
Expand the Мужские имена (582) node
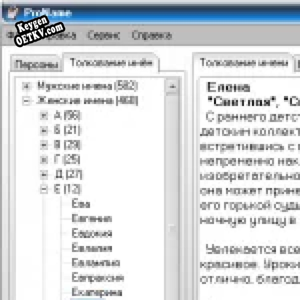pyautogui.click(x=26, y=86)
